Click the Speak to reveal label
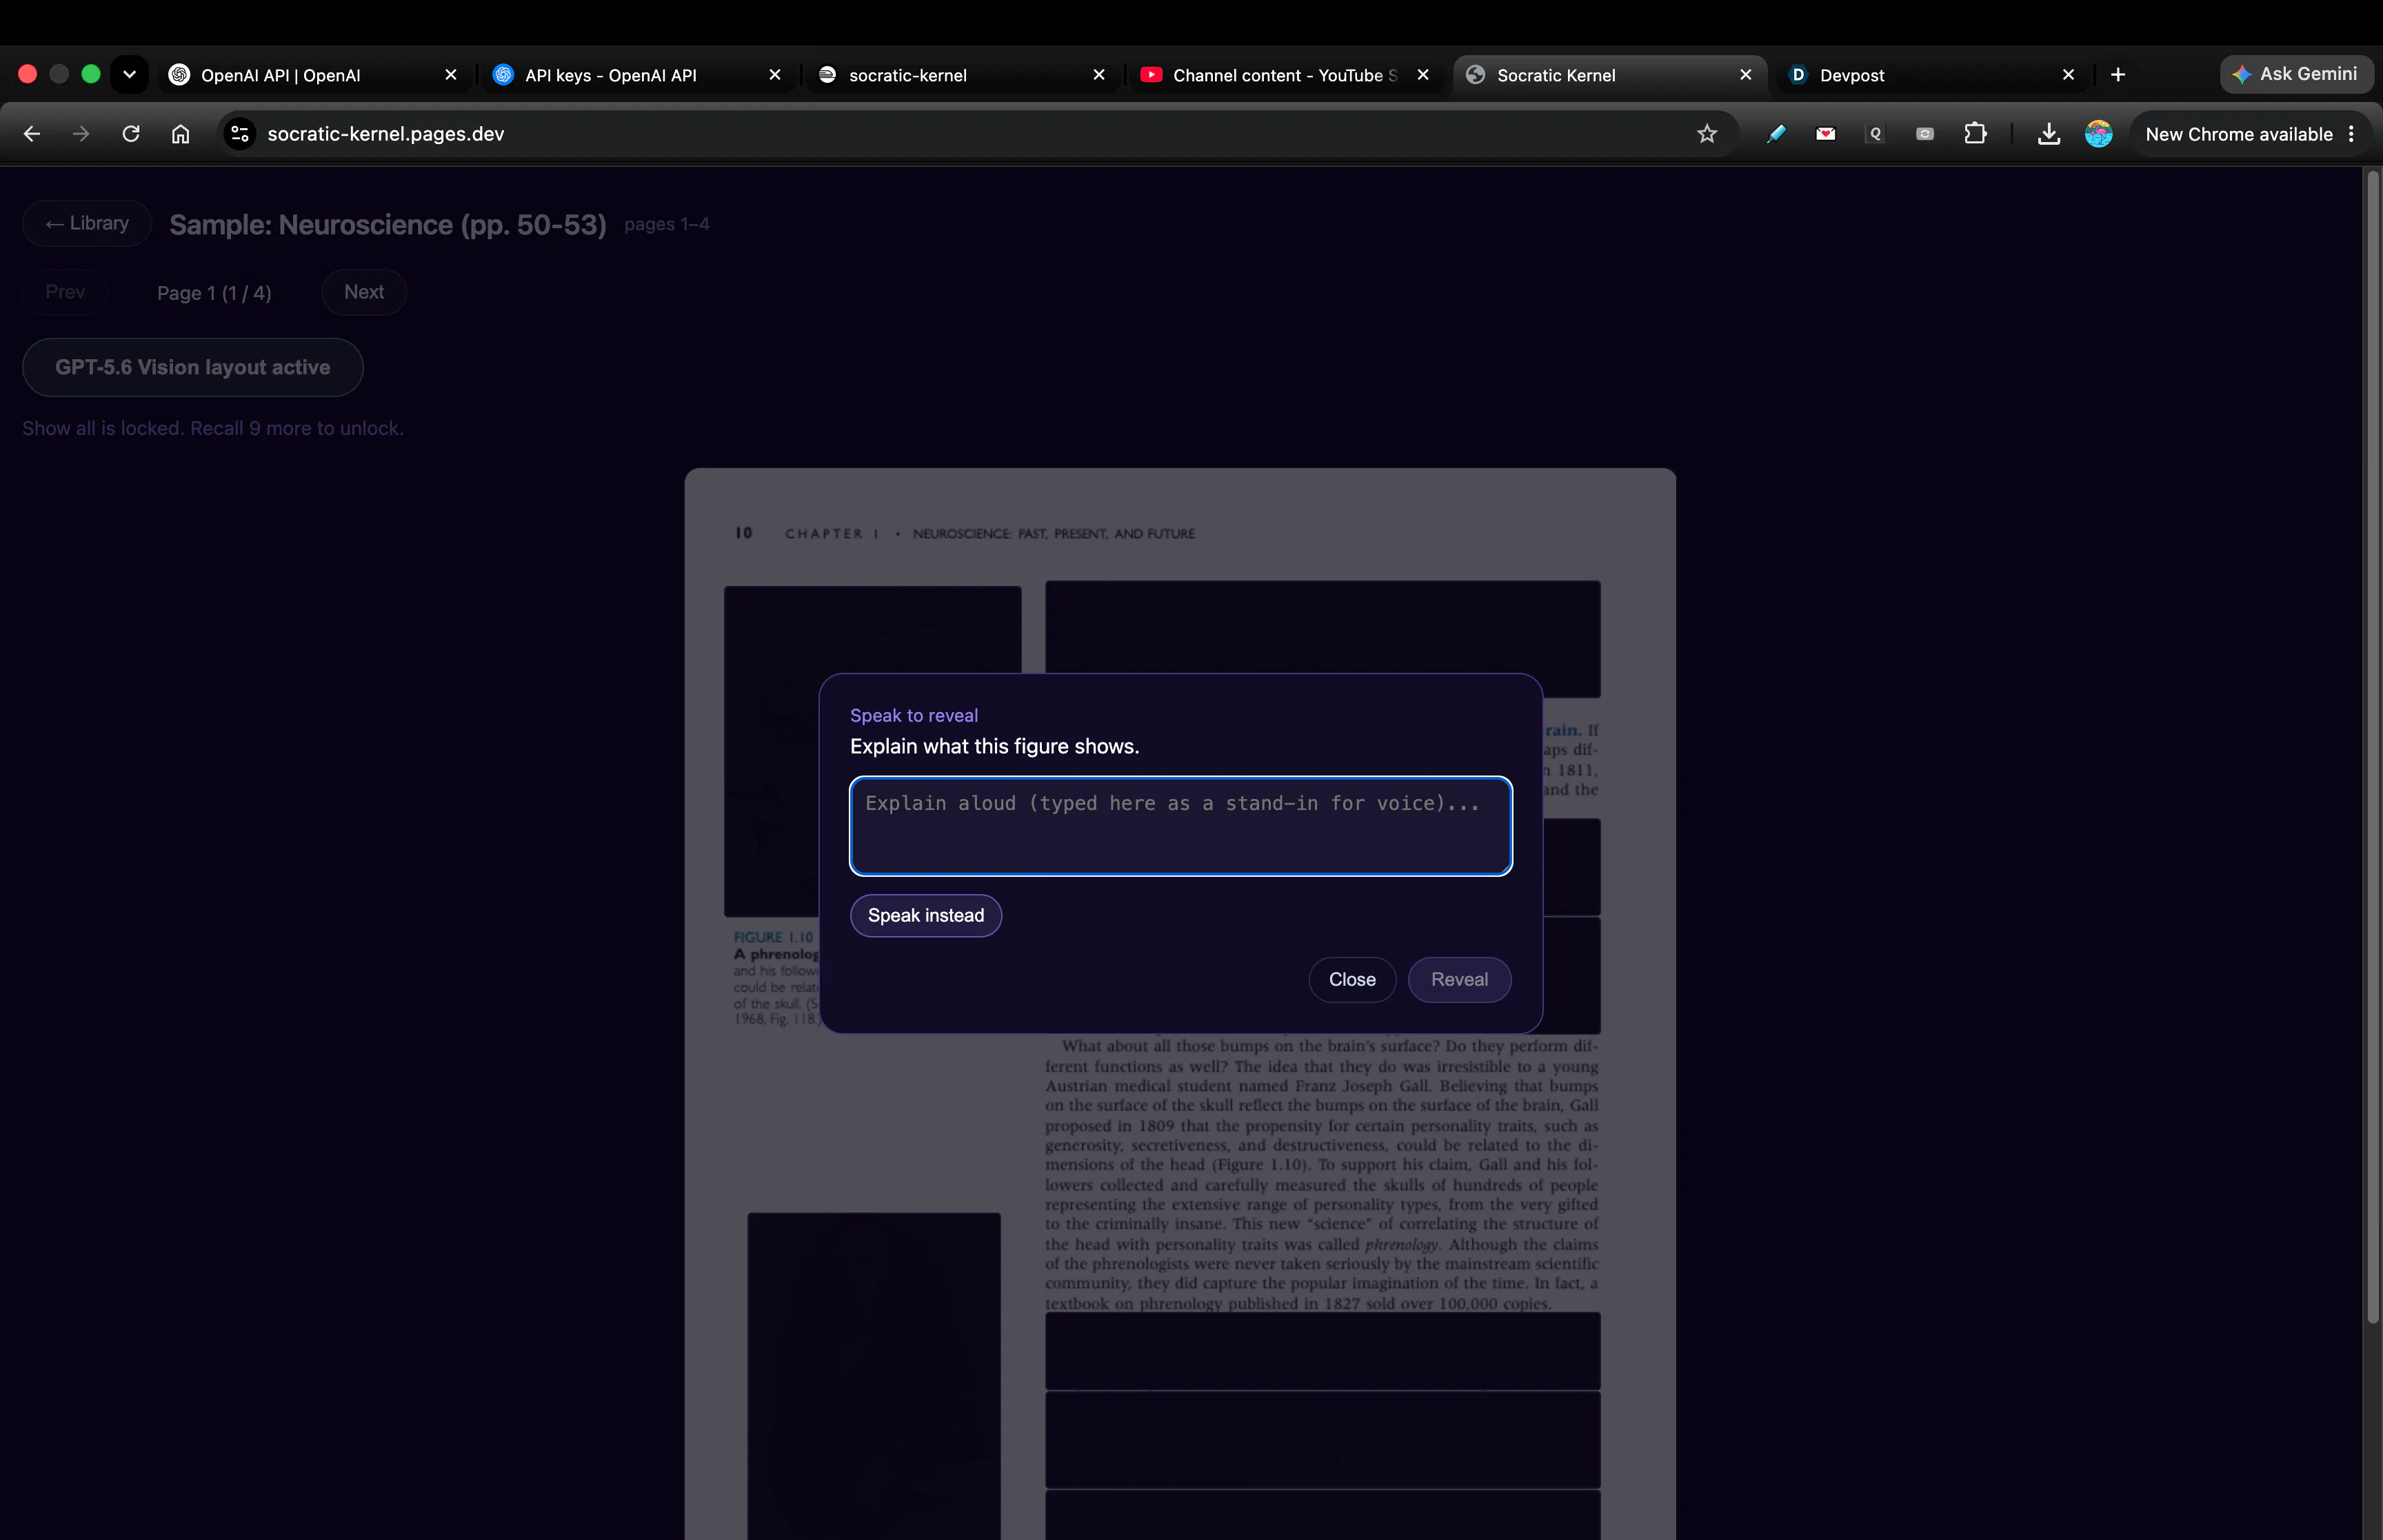2383x1540 pixels. pos(914,715)
